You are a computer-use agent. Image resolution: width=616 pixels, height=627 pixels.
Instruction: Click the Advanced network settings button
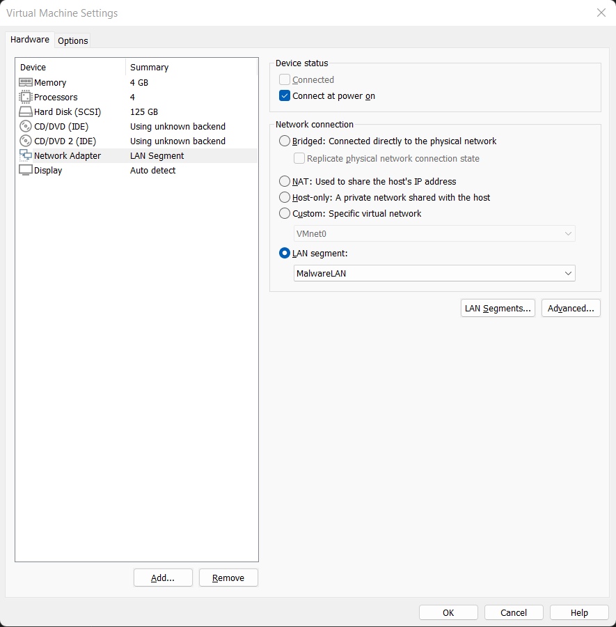pyautogui.click(x=571, y=308)
